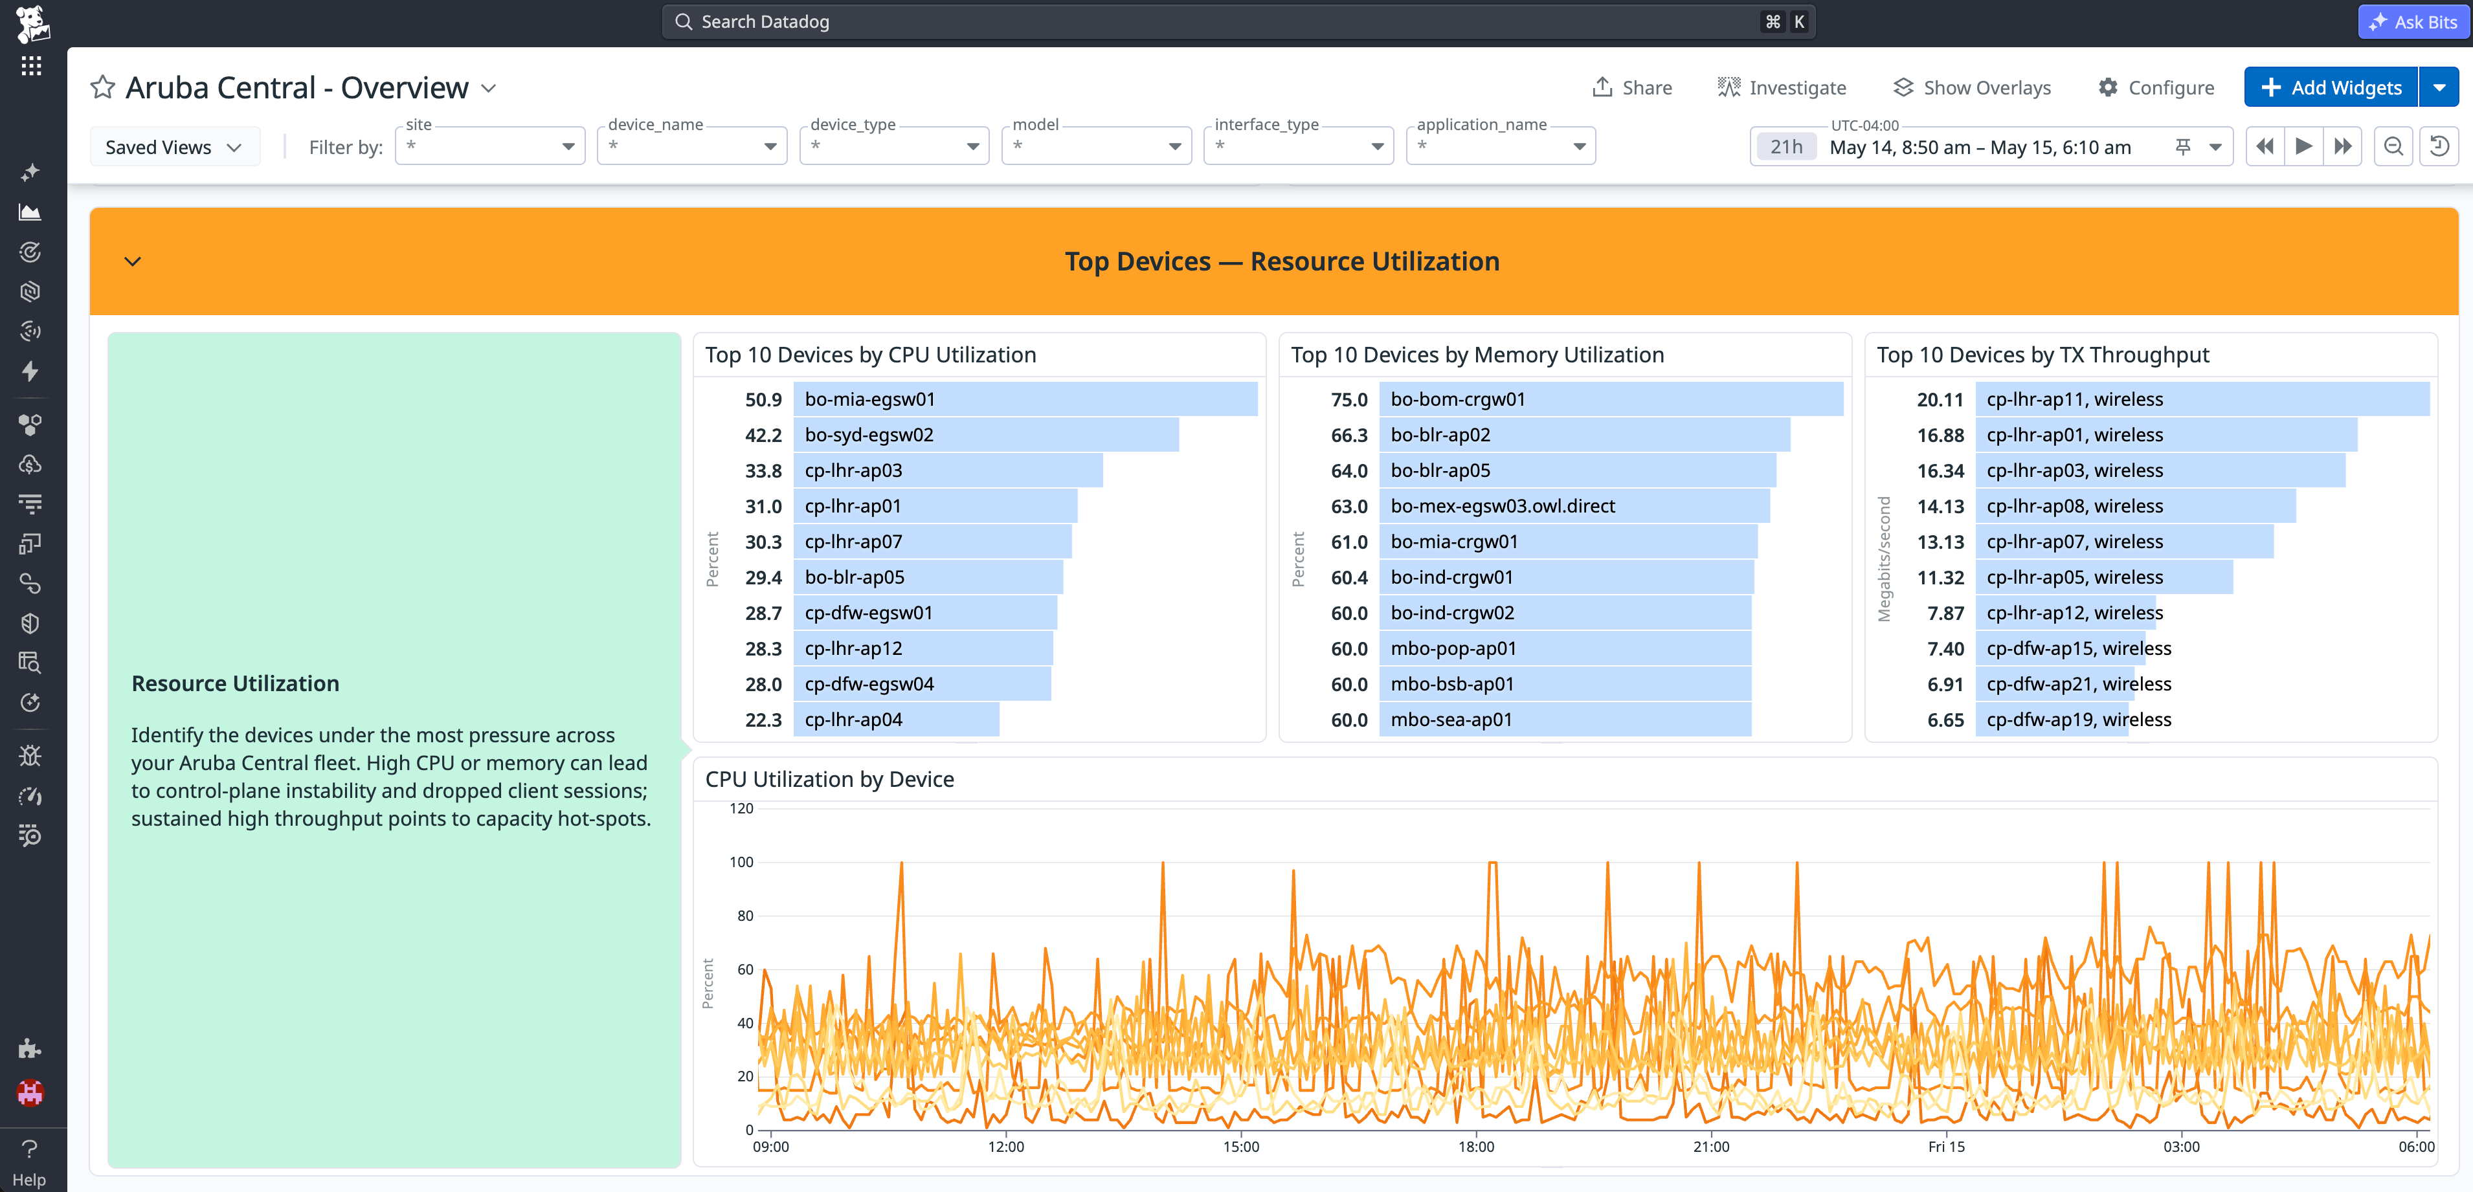2473x1192 pixels.
Task: Click the Top 10 Devices by TX Throughput title
Action: click(2043, 355)
